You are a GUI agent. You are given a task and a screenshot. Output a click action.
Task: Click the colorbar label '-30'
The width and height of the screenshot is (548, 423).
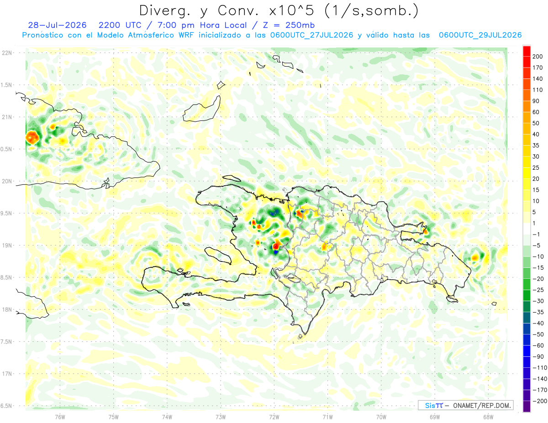(x=537, y=301)
